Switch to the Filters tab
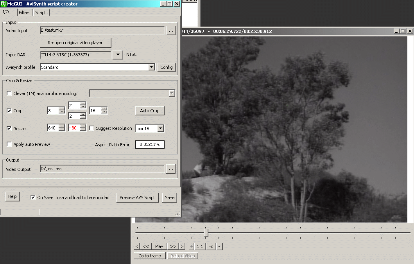 [x=25, y=13]
